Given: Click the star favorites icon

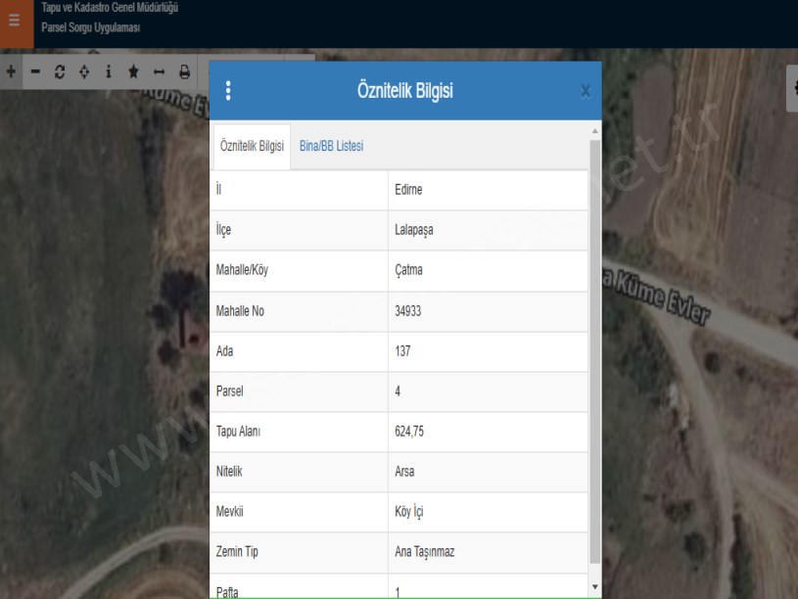Looking at the screenshot, I should point(133,71).
